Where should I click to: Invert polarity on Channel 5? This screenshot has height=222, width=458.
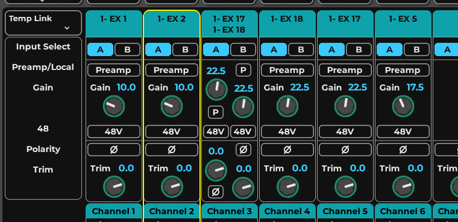pyautogui.click(x=345, y=150)
